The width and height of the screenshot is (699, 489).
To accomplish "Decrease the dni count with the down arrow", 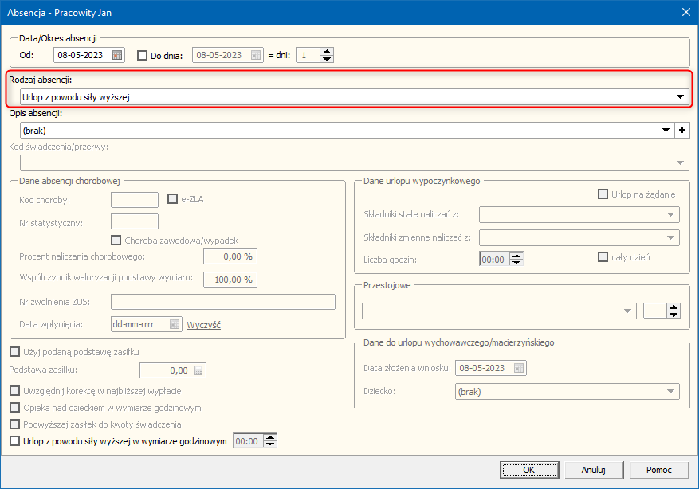I will click(x=327, y=60).
